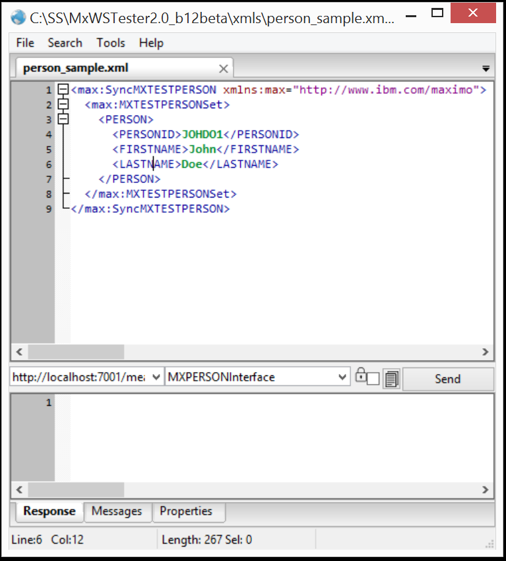Expand the localhost URL combo box
Screen dimensions: 506x561
click(156, 377)
